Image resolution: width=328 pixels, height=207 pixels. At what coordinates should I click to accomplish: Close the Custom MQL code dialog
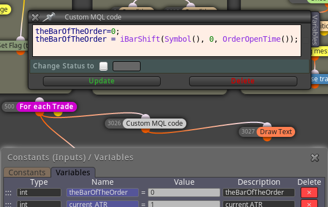35,17
